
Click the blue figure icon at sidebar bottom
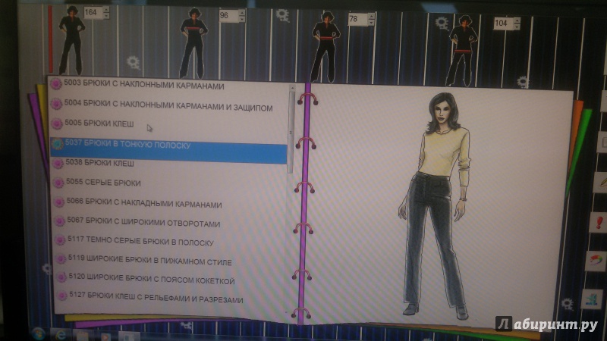point(592,299)
